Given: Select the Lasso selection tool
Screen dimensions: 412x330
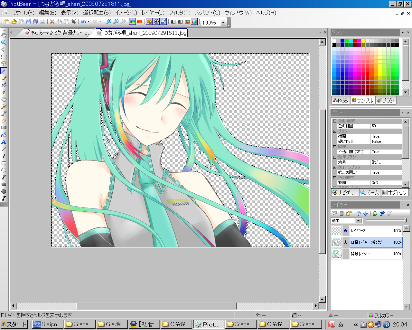Looking at the screenshot, I should (4, 64).
